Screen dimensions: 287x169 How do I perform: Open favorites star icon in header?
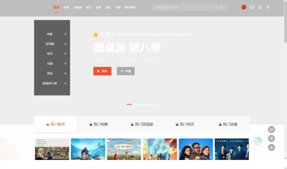[260, 7]
